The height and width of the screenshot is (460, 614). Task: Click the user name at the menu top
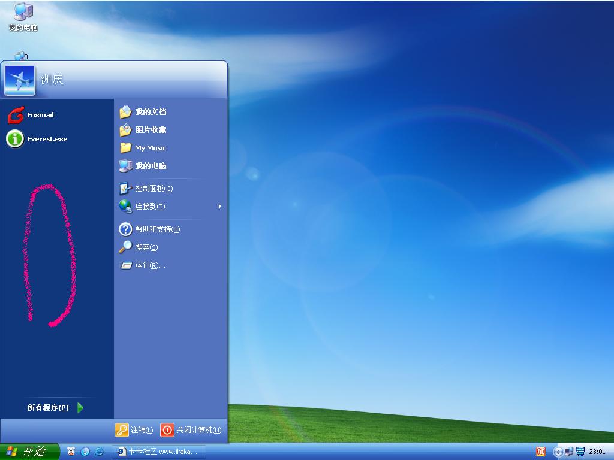[x=52, y=80]
